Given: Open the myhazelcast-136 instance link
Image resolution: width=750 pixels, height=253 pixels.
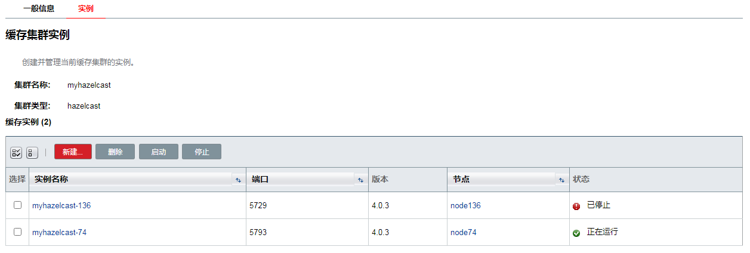Looking at the screenshot, I should [x=61, y=205].
